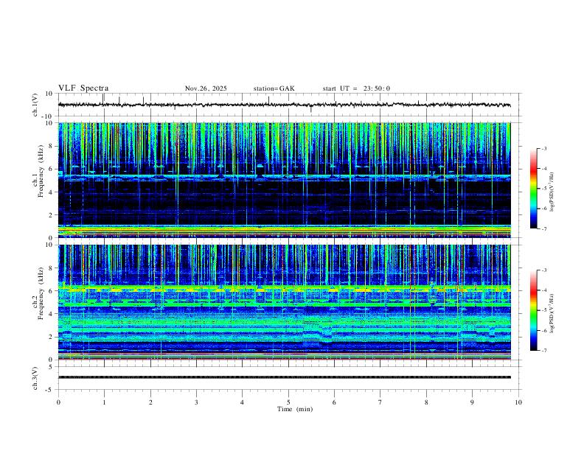
Task: Click the "ch.1(V)" axis label
Action: [35, 105]
